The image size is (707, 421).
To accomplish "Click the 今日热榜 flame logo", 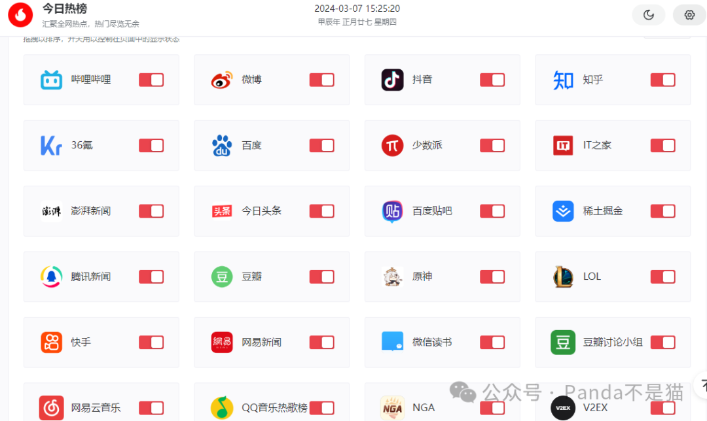I will pyautogui.click(x=20, y=14).
